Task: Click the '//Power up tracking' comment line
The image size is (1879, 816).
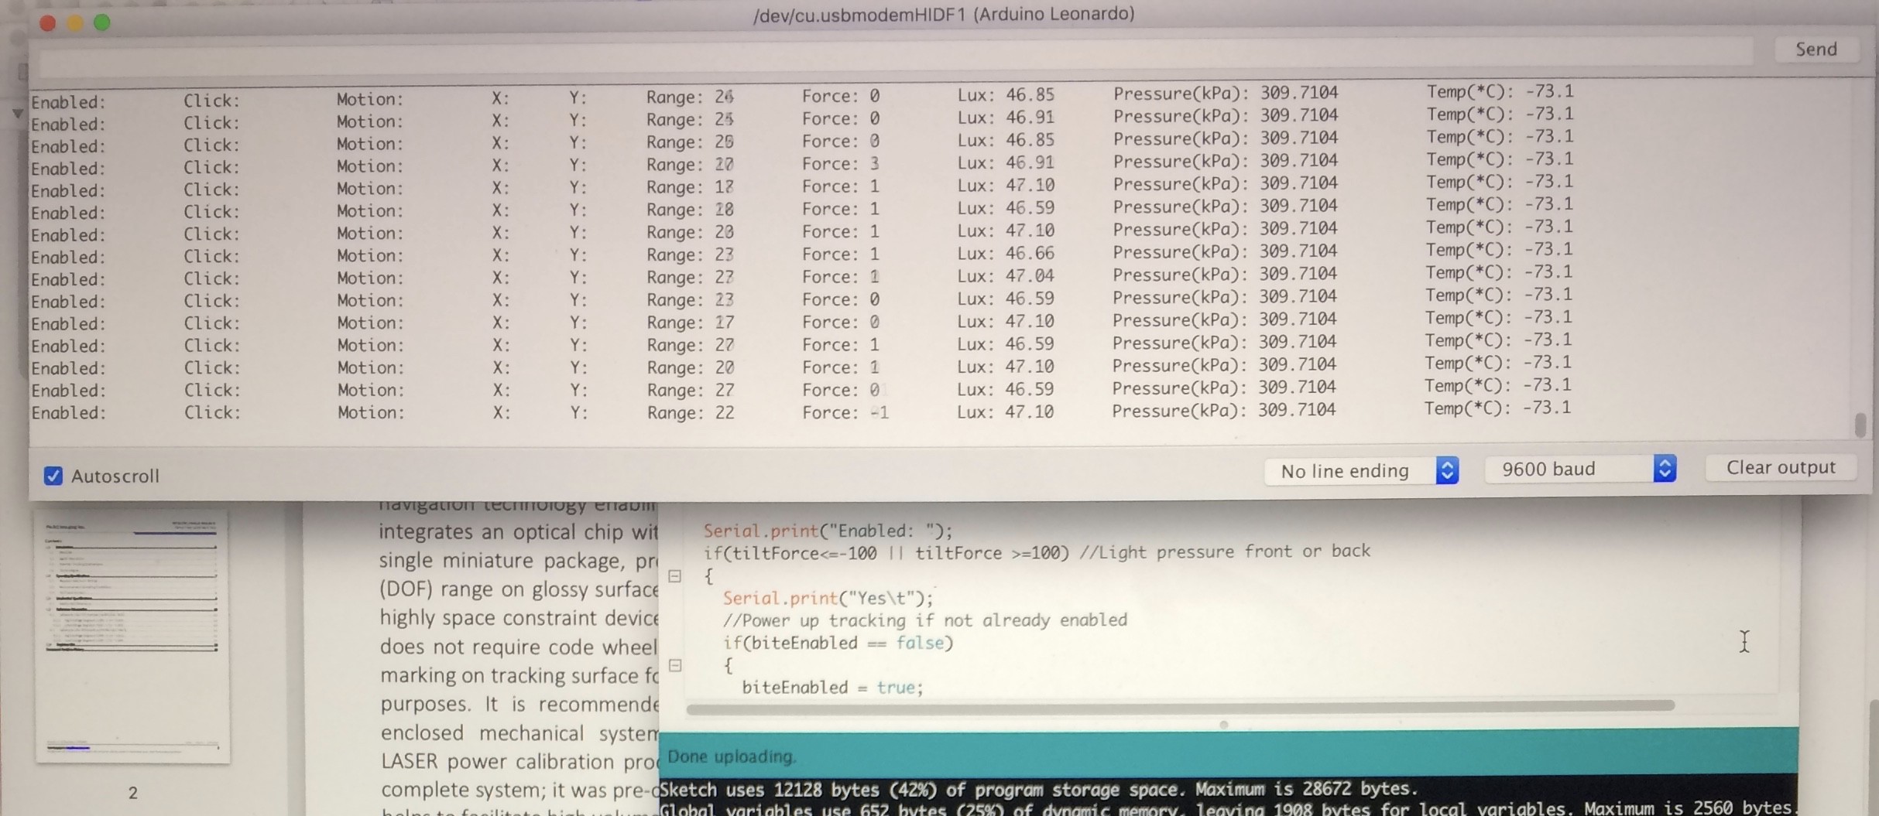Action: pos(925,620)
